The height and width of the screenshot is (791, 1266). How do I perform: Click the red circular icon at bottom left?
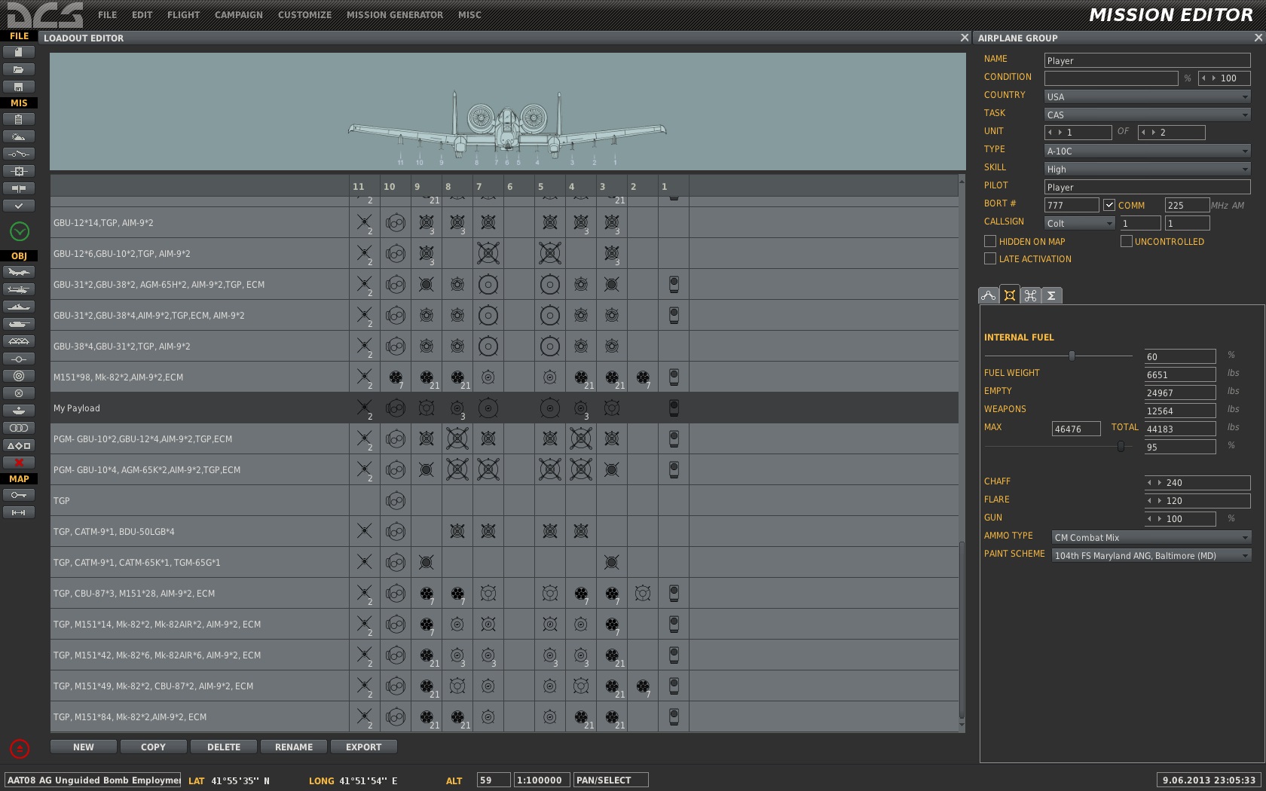(x=20, y=748)
